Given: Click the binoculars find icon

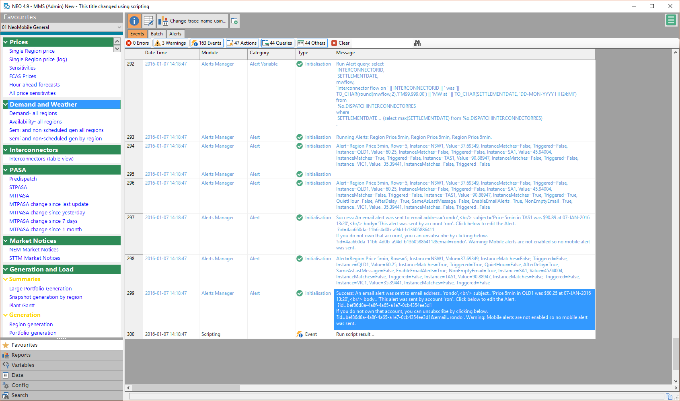Looking at the screenshot, I should click(x=417, y=43).
